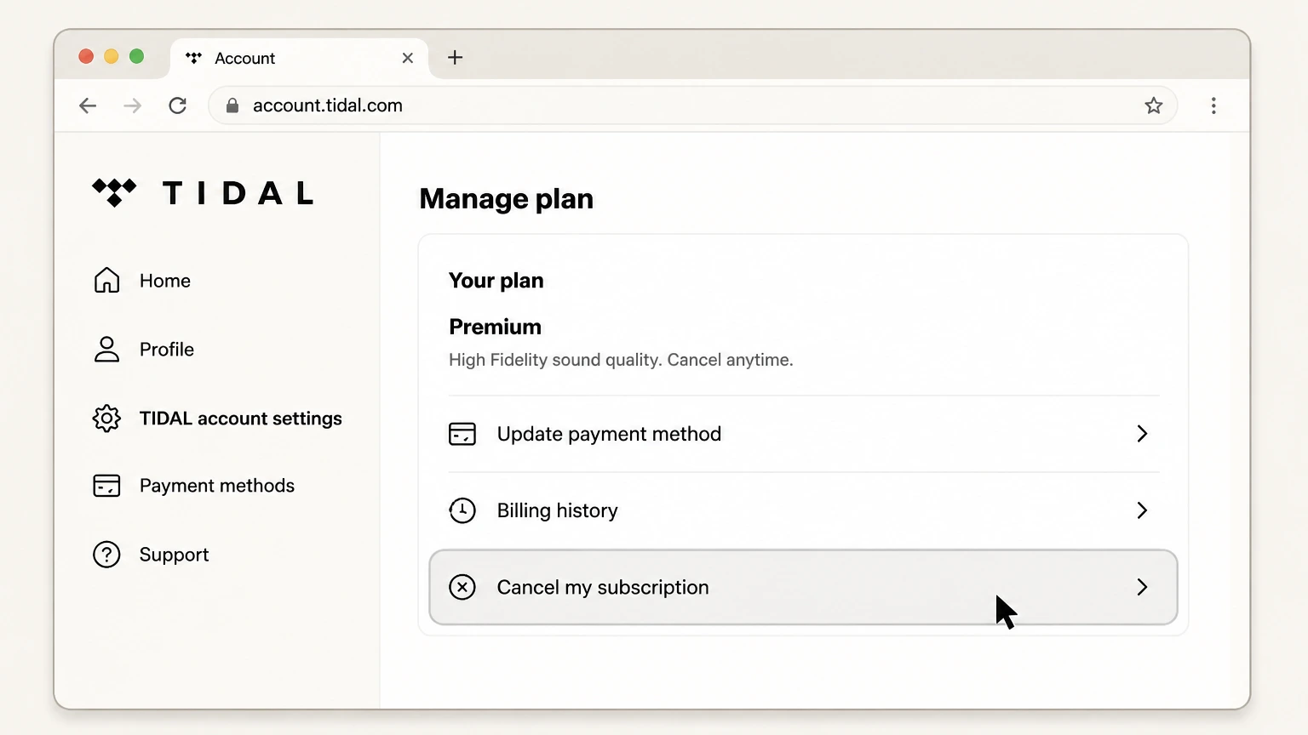Reload the page with refresh icon

pos(177,105)
